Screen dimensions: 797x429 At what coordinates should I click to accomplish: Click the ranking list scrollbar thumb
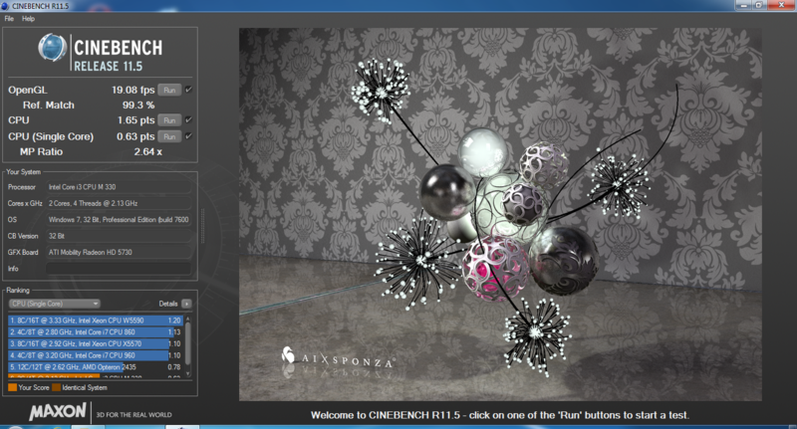188,343
